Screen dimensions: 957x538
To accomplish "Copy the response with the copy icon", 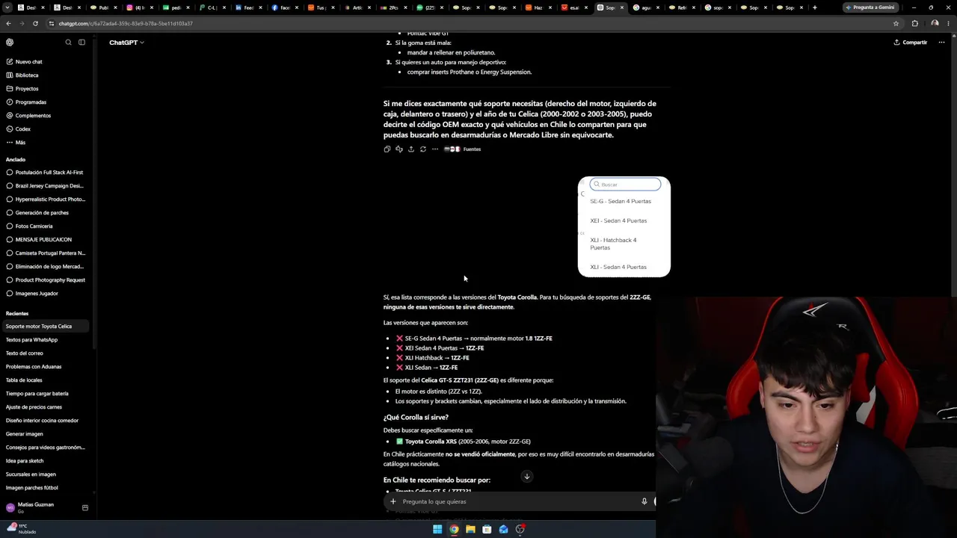I will tap(387, 149).
